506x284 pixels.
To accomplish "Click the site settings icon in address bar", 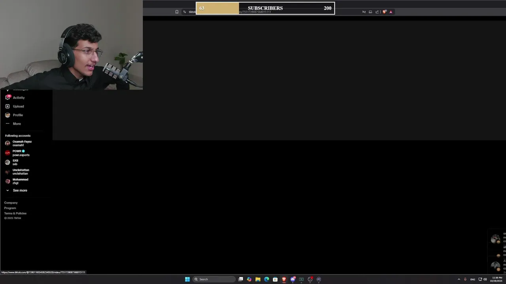I will point(185,12).
